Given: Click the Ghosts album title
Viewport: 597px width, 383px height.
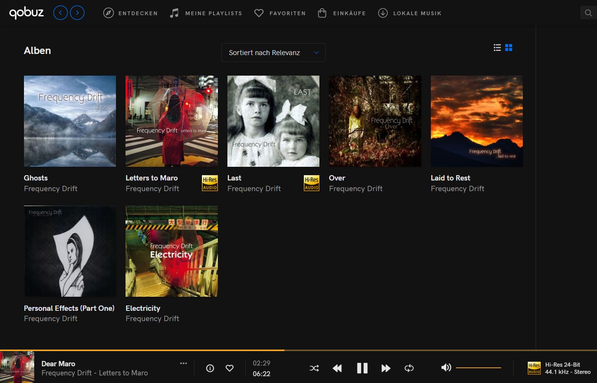Looking at the screenshot, I should click(x=36, y=178).
